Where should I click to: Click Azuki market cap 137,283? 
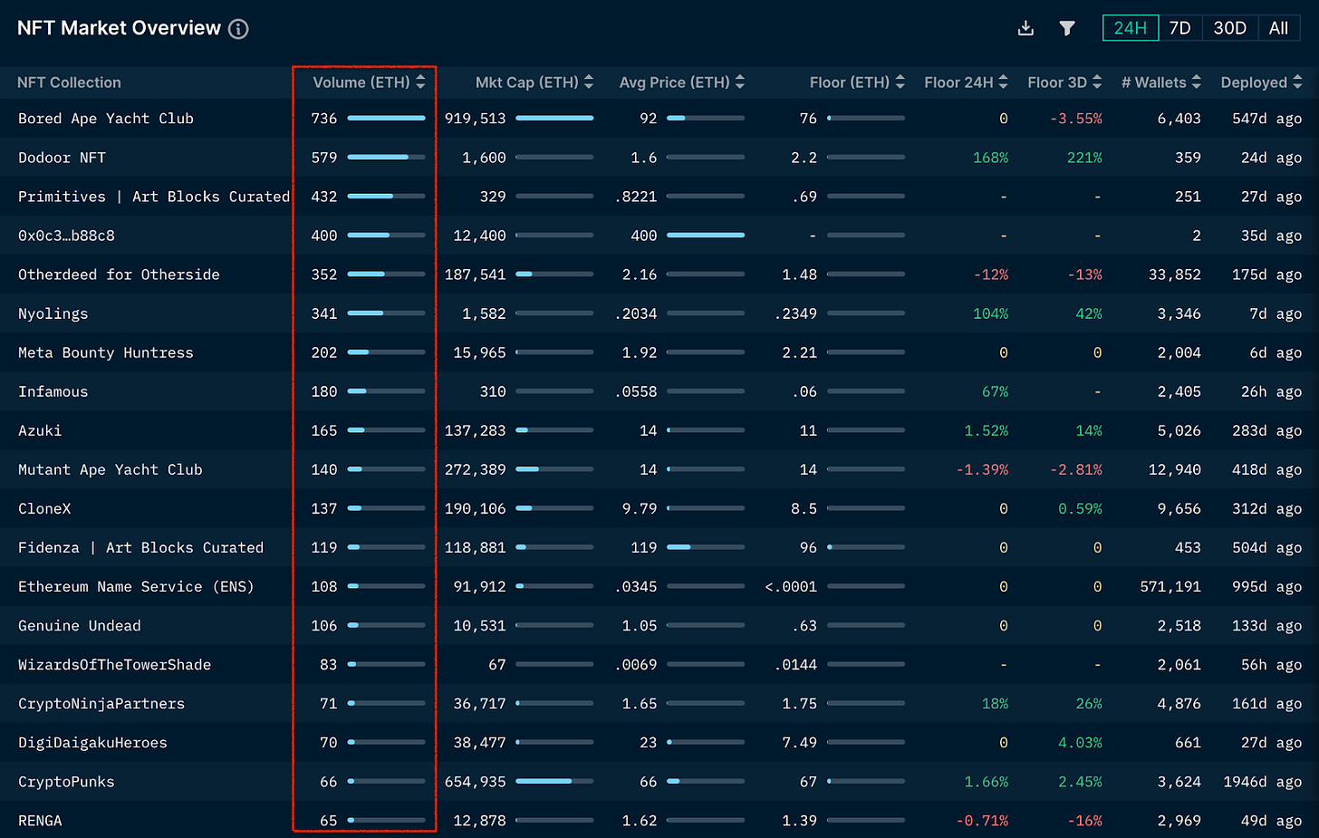(x=475, y=430)
